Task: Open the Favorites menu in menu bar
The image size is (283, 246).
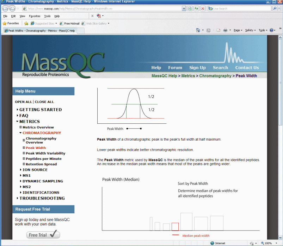Action: click(x=35, y=16)
